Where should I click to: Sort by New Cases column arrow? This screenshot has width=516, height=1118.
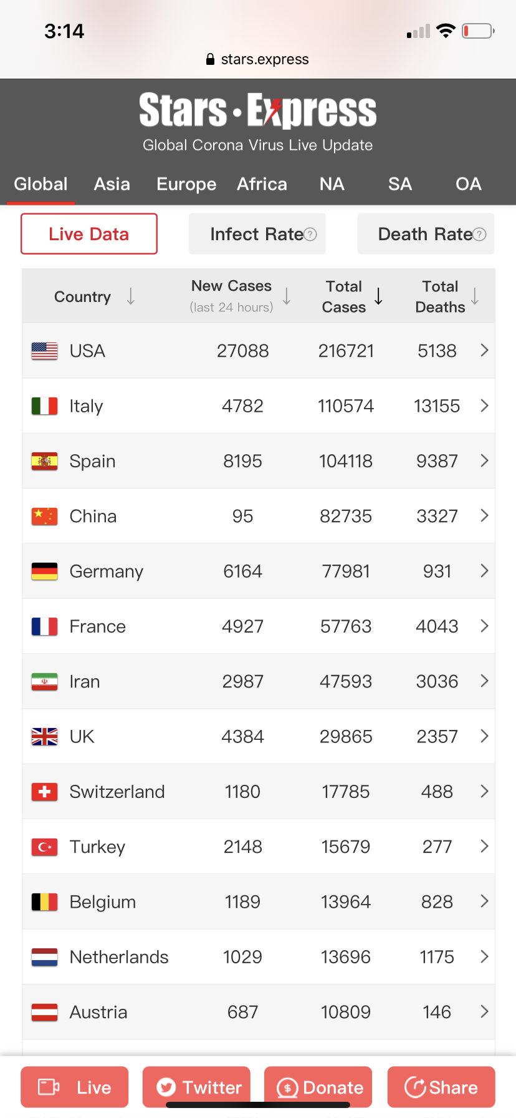tap(287, 296)
